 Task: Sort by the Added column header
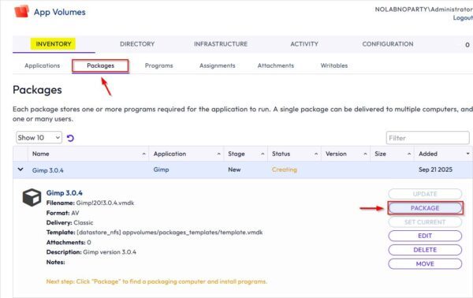coord(443,154)
